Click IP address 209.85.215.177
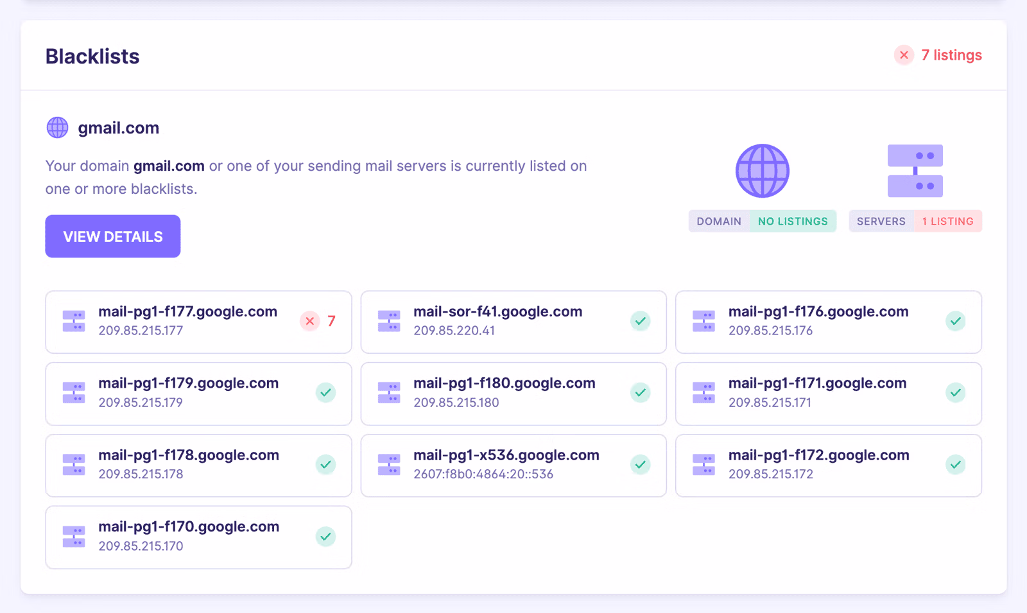Image resolution: width=1027 pixels, height=613 pixels. click(141, 331)
